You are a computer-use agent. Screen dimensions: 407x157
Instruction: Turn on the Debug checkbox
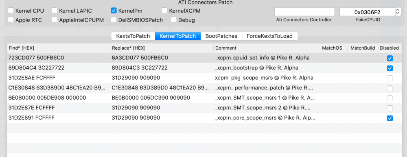tap(174, 20)
